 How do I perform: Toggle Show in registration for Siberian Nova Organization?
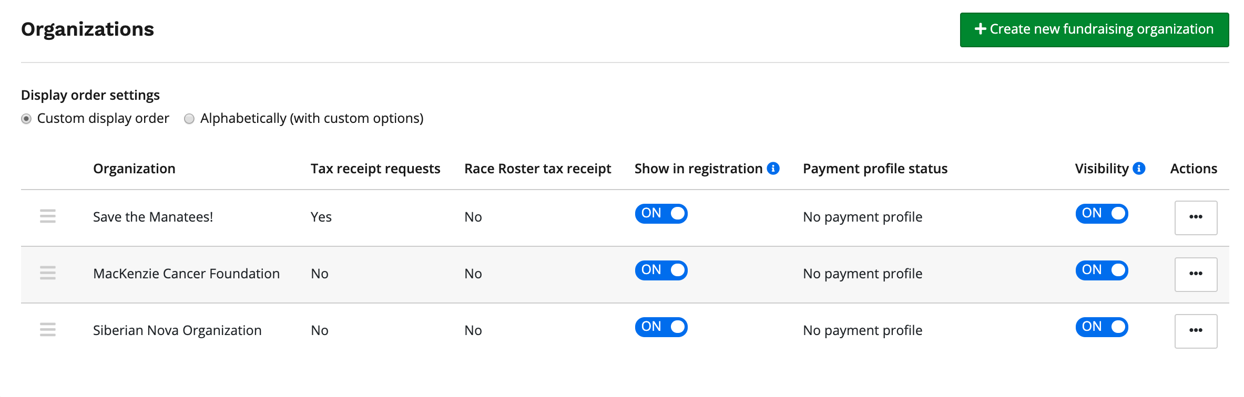(661, 327)
